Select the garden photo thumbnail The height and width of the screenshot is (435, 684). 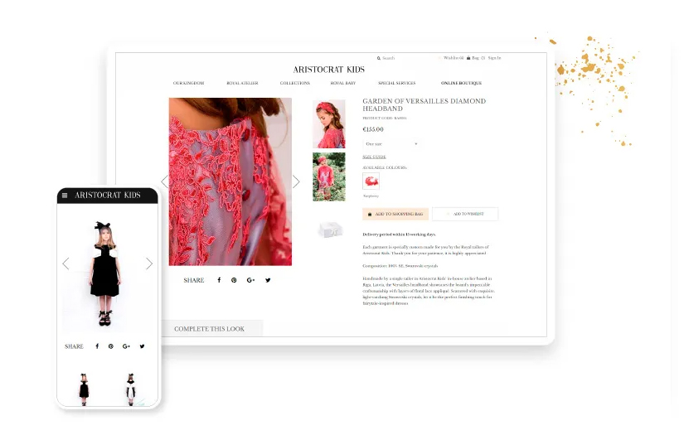pyautogui.click(x=329, y=176)
